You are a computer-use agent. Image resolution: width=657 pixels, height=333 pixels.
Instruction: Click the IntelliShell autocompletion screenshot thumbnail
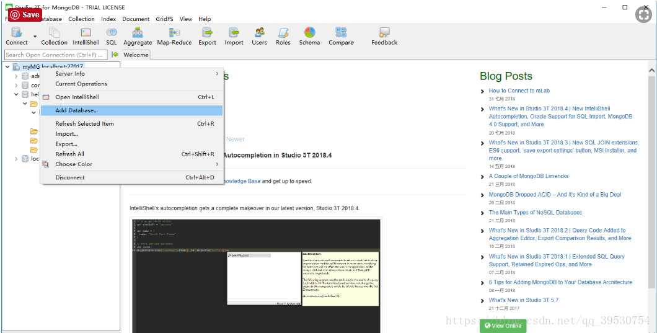click(x=256, y=275)
